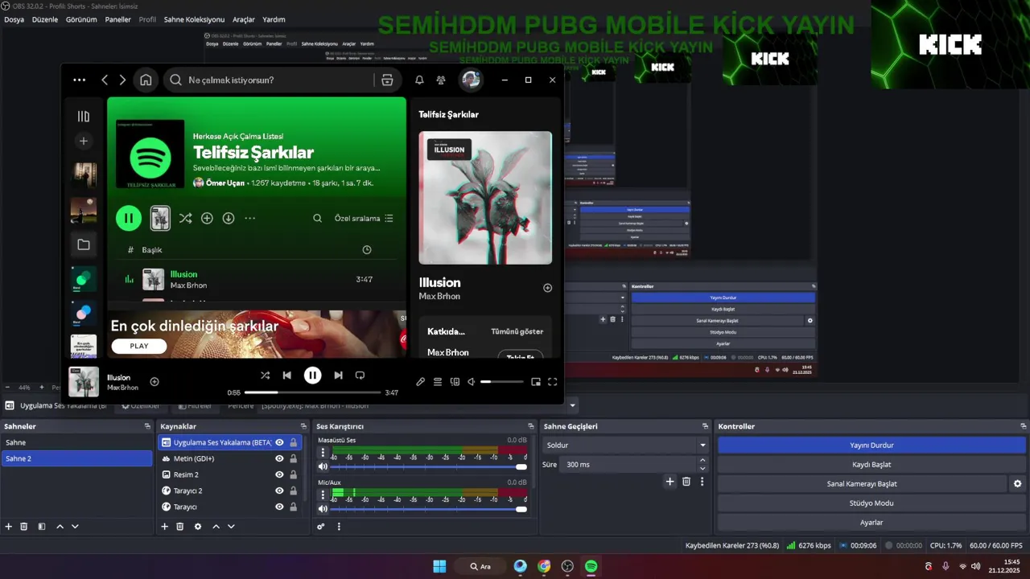Search within the playlist magnifier icon

(318, 218)
